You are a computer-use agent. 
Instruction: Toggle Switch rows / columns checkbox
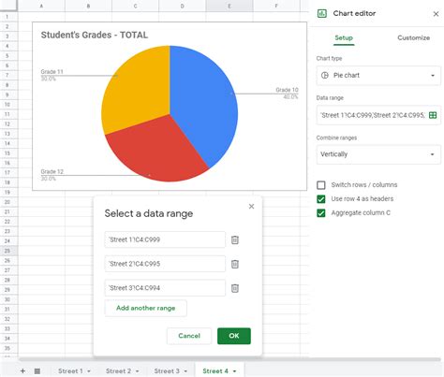[x=321, y=185]
